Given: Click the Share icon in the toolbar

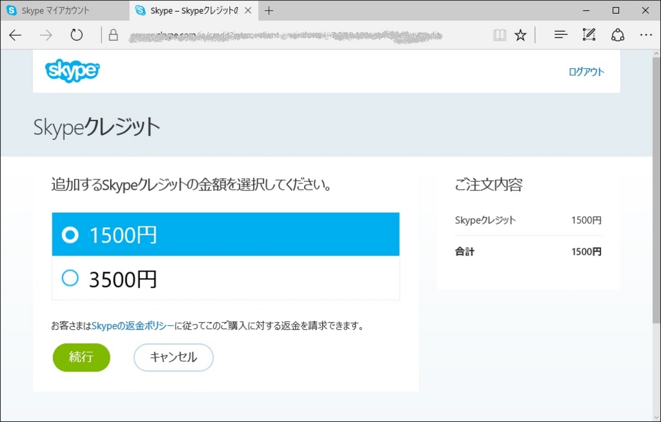Looking at the screenshot, I should (618, 35).
